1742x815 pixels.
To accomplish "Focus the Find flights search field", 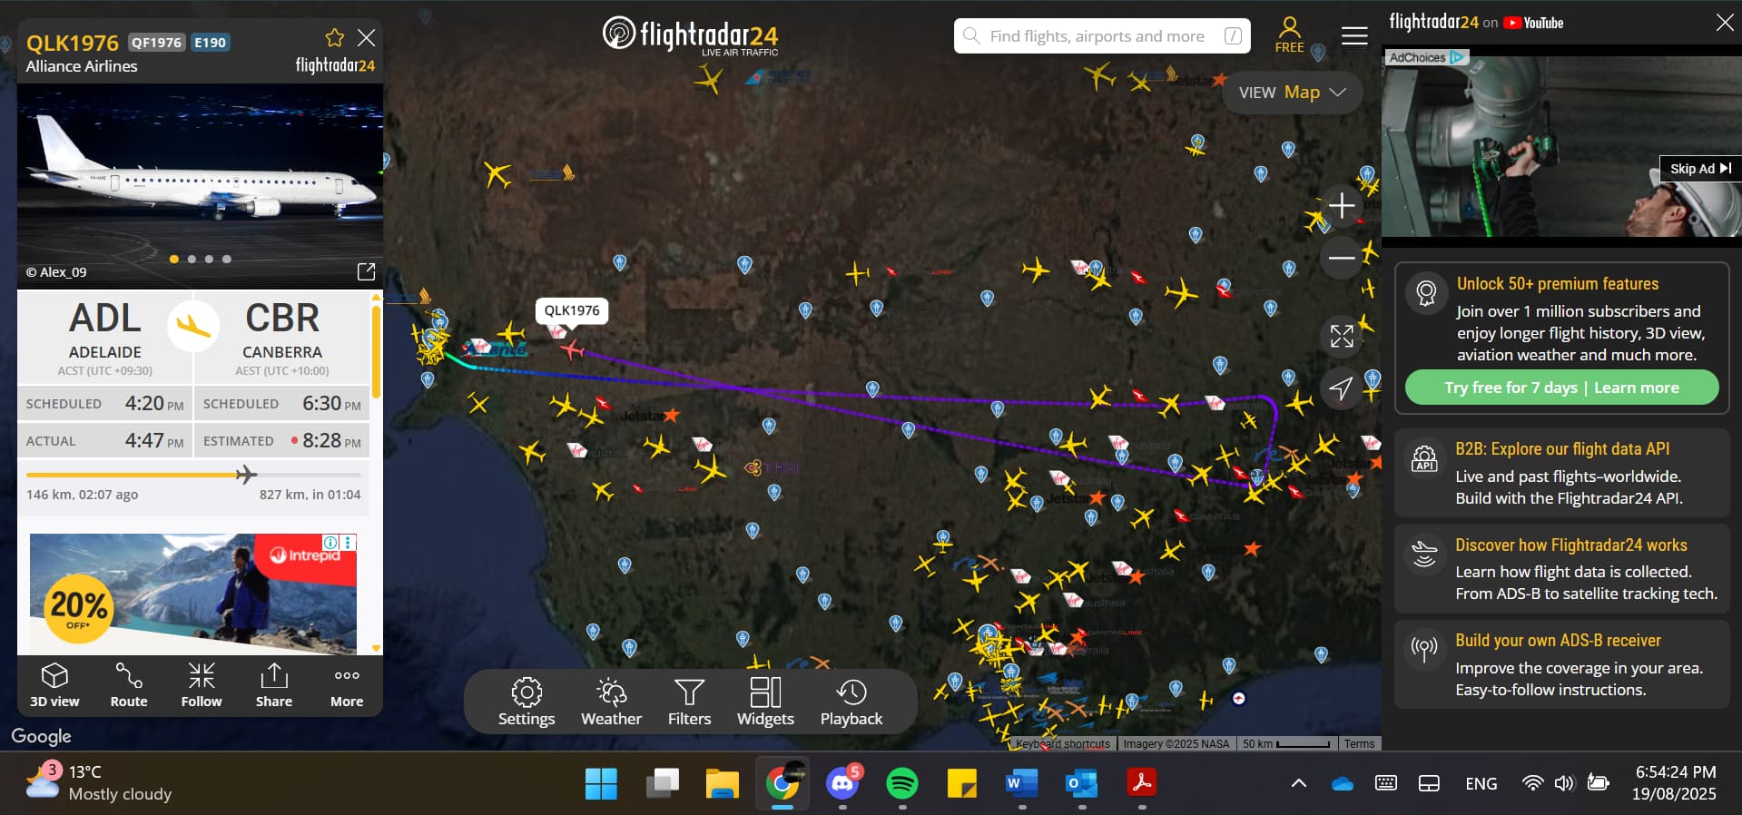I will point(1102,36).
